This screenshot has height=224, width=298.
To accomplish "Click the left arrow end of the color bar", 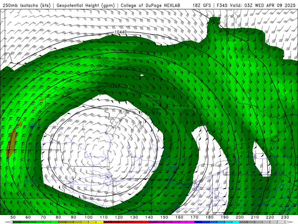I will click(9, 222).
